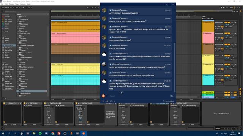Toggle FabFilter Pro-Q 3 device activator

45,103
